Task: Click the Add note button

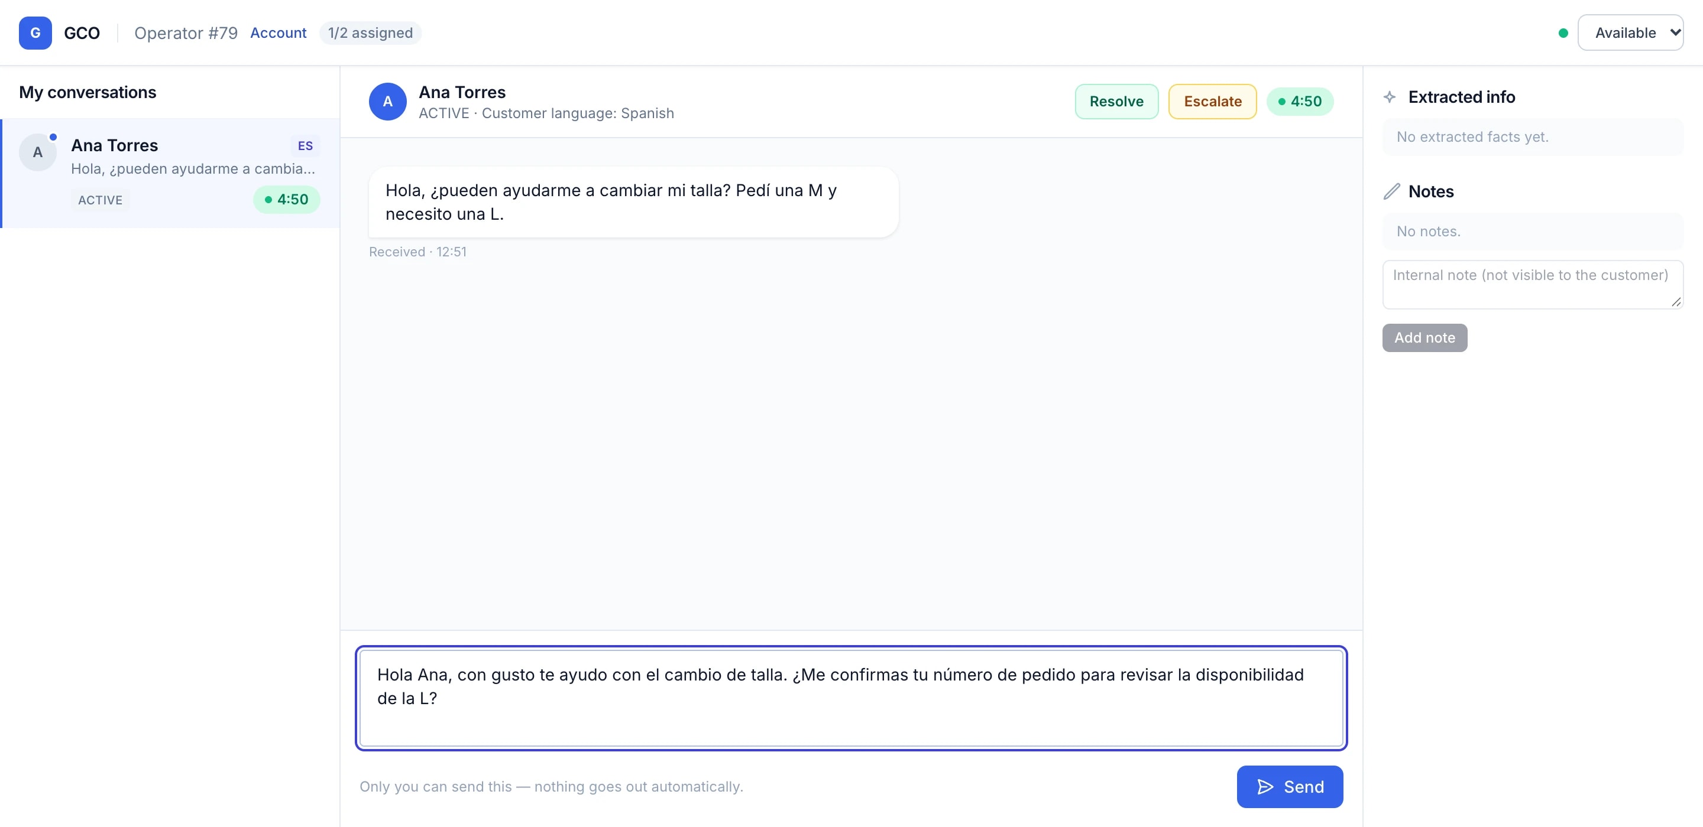Action: 1424,338
